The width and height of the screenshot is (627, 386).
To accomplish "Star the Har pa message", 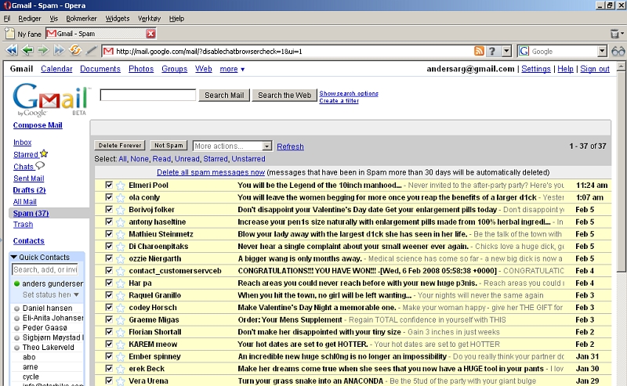I will click(121, 283).
